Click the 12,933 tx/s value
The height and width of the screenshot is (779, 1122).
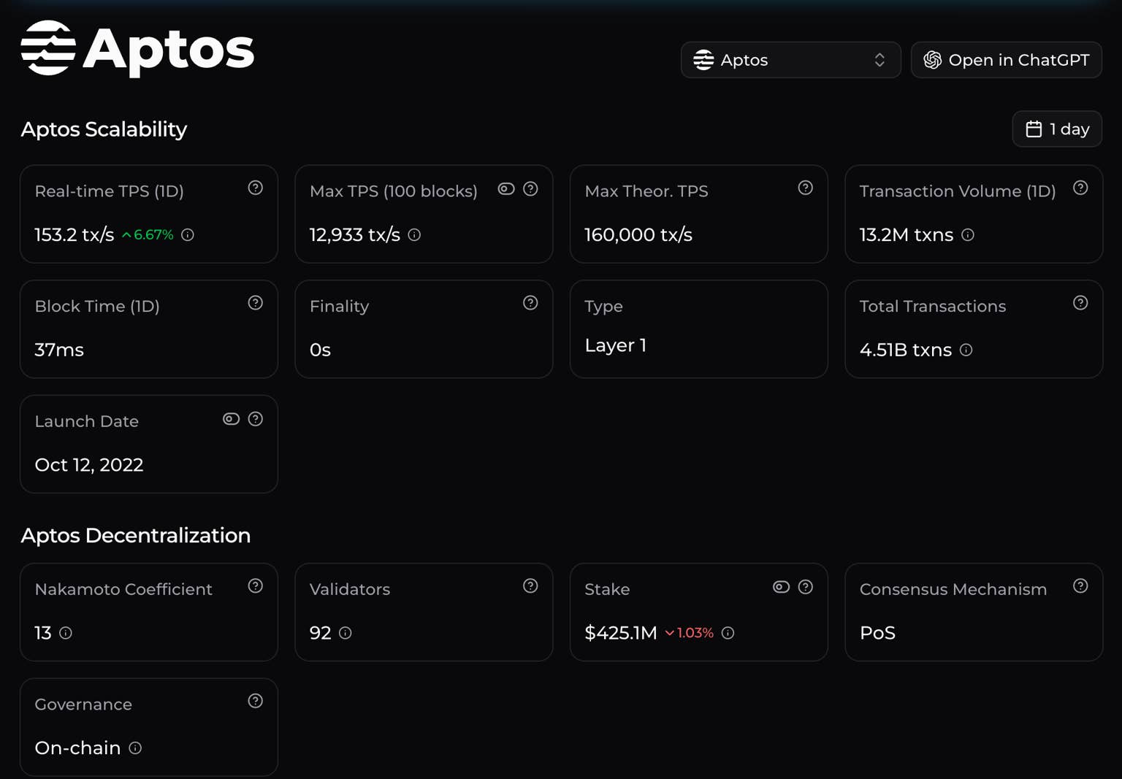[355, 235]
